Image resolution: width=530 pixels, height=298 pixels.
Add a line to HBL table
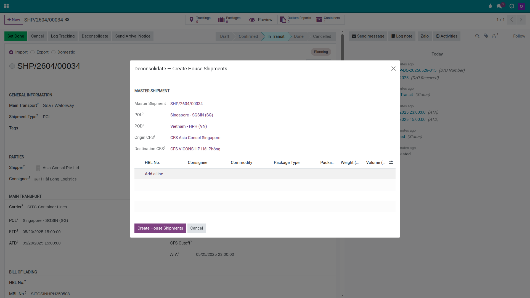click(x=154, y=174)
